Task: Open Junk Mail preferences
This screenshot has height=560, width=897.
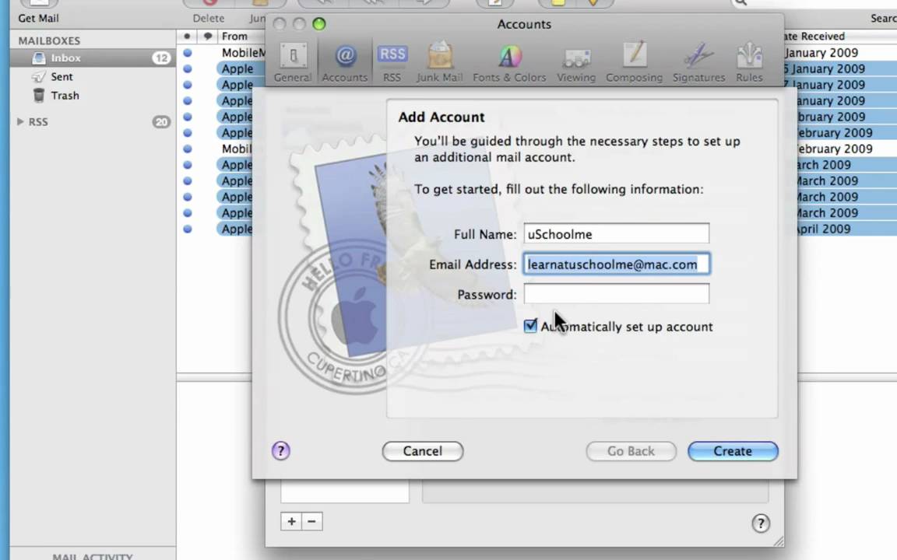Action: click(439, 63)
